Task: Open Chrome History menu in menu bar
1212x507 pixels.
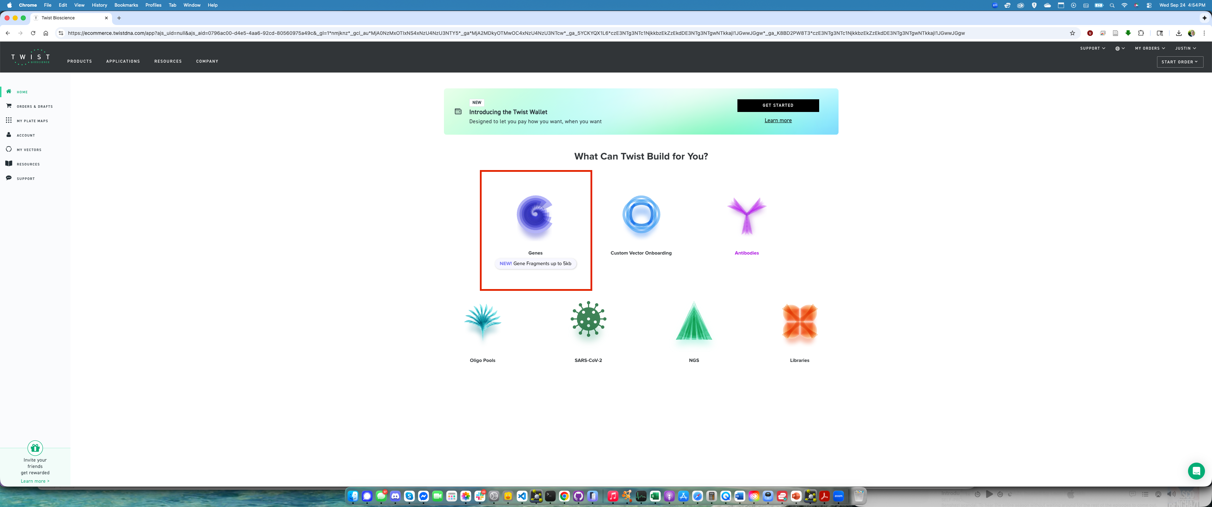Action: 99,5
